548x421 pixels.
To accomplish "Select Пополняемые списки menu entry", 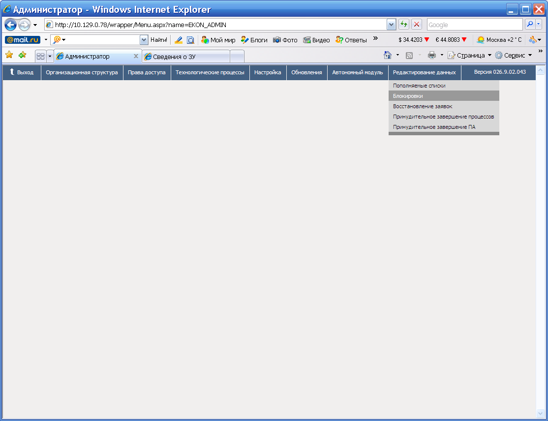I will coord(444,86).
